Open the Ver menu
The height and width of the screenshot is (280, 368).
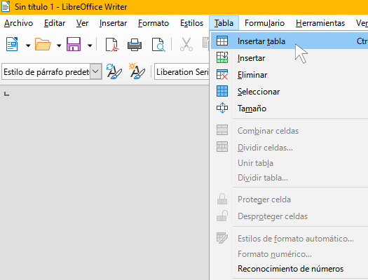[82, 23]
